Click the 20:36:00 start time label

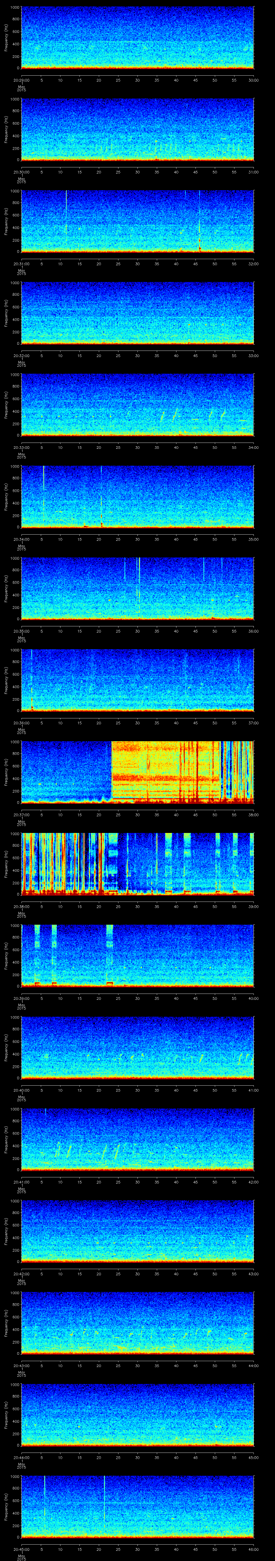click(x=21, y=723)
